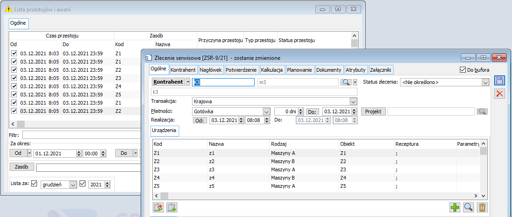This screenshot has height=217, width=512.
Task: Click the empty Projekt text field
Action: click(432, 111)
